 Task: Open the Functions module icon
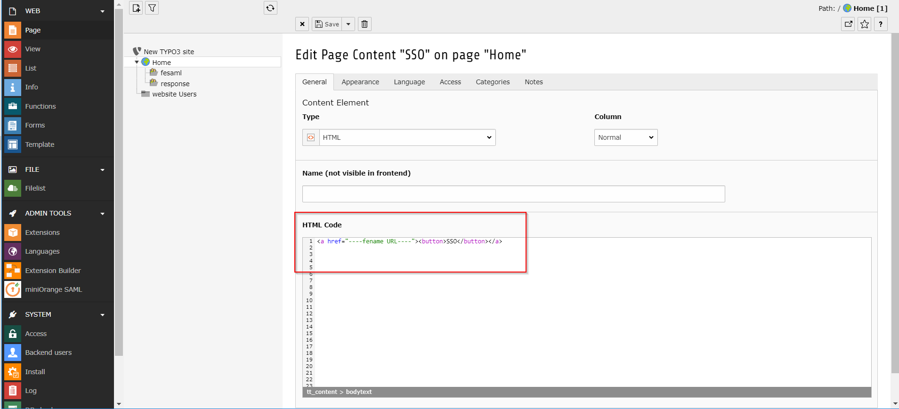(x=13, y=106)
